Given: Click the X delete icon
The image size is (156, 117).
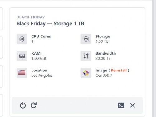Looking at the screenshot, I should pyautogui.click(x=133, y=105).
